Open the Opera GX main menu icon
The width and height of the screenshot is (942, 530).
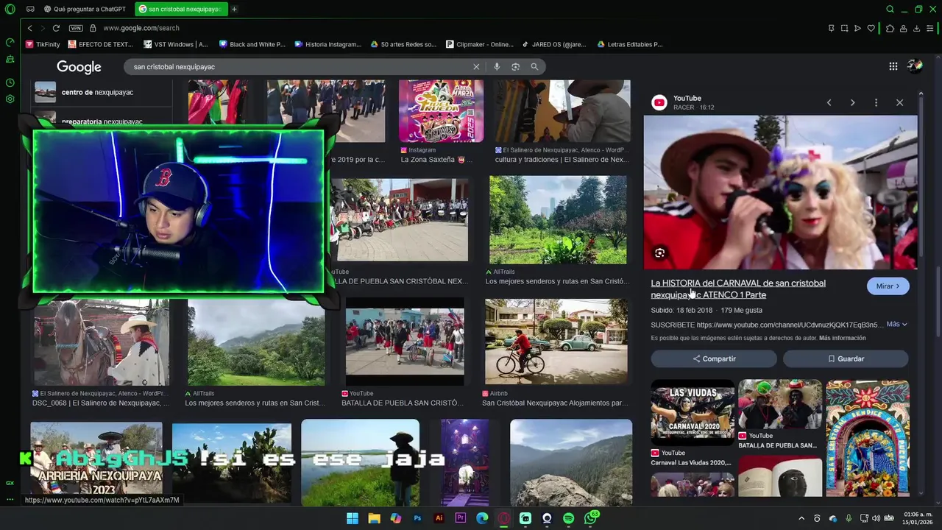click(10, 9)
